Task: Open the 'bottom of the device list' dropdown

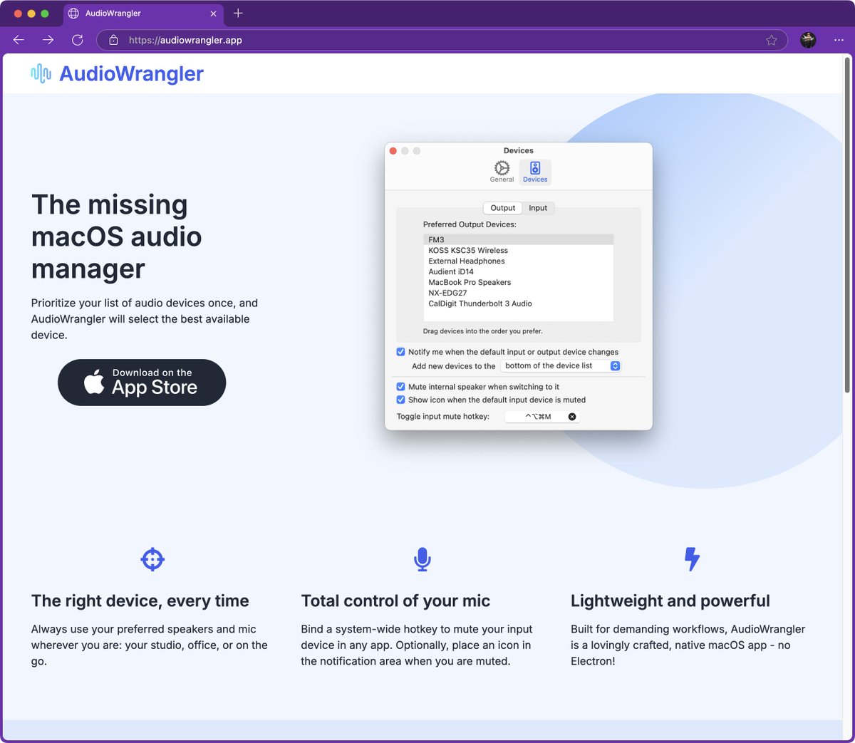Action: click(561, 365)
